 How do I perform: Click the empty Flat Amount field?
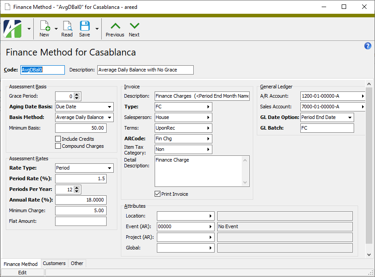81,221
